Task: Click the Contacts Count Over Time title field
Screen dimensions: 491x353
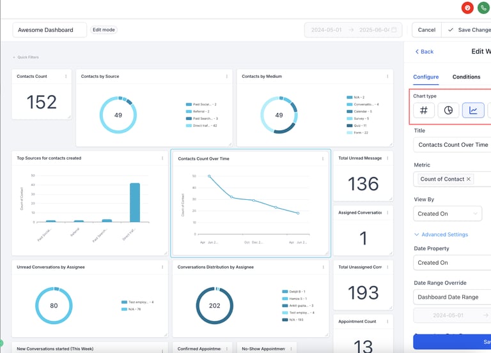Action: click(452, 145)
